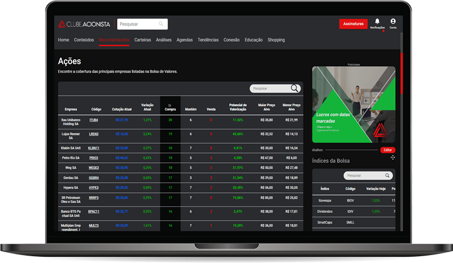Open the Conexão menu

coord(232,40)
